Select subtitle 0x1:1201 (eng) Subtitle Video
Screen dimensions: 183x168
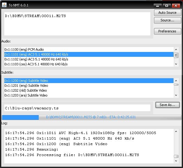point(89,86)
